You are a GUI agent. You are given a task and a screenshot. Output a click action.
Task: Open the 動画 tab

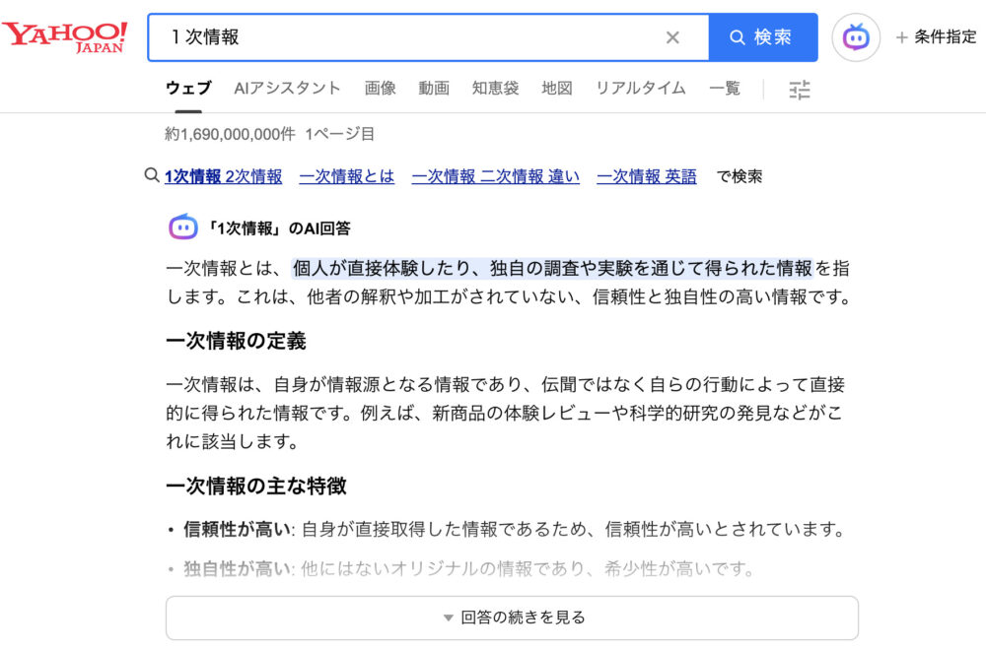coord(434,88)
